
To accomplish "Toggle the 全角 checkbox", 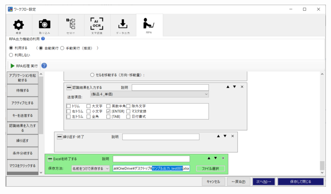I will click(88, 117).
